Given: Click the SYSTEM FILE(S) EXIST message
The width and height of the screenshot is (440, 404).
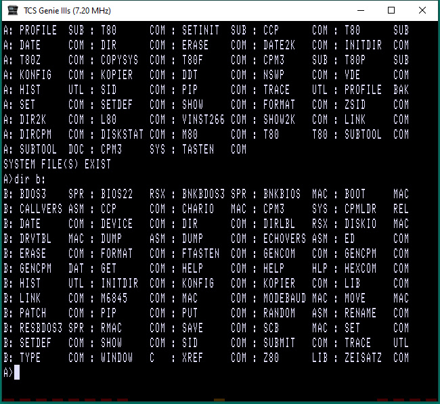Looking at the screenshot, I should (x=58, y=164).
